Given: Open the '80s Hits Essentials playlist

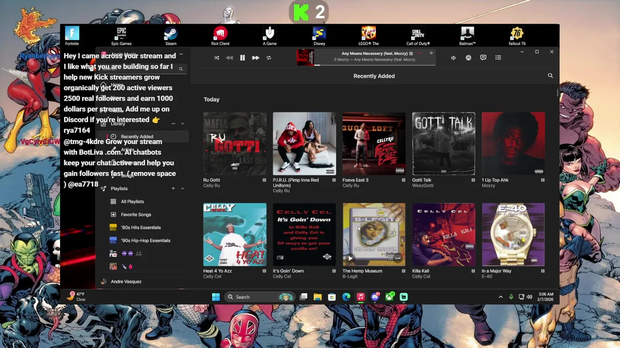Looking at the screenshot, I should (x=140, y=228).
